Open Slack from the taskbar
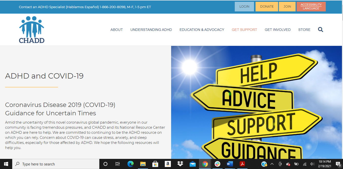 pyautogui.click(x=217, y=164)
